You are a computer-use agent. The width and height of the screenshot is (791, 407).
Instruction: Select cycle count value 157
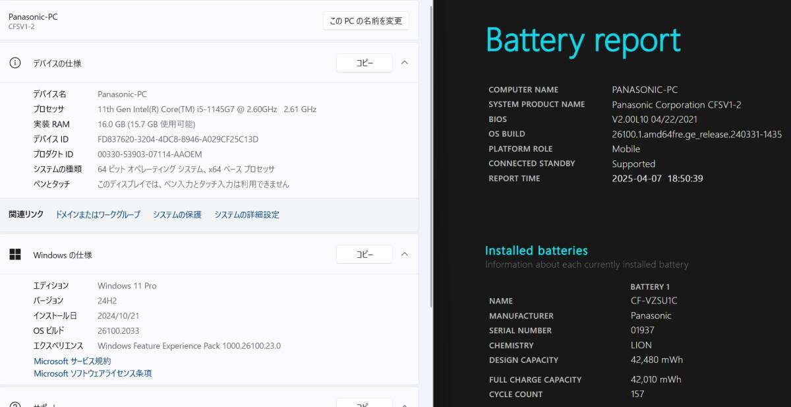637,394
